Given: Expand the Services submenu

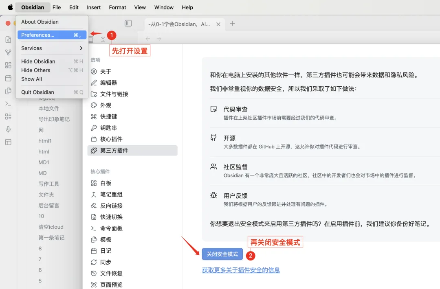Looking at the screenshot, I should [52, 48].
